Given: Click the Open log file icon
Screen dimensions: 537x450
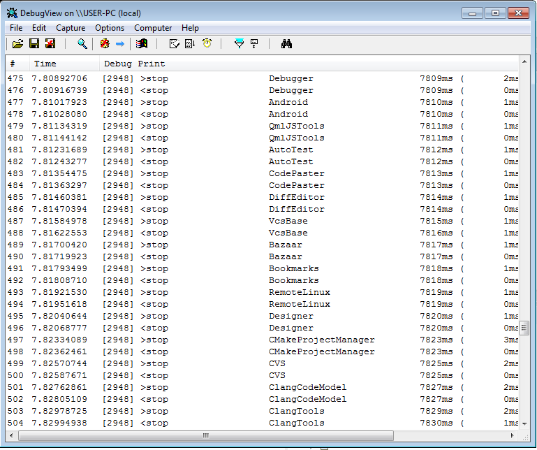Looking at the screenshot, I should [17, 44].
